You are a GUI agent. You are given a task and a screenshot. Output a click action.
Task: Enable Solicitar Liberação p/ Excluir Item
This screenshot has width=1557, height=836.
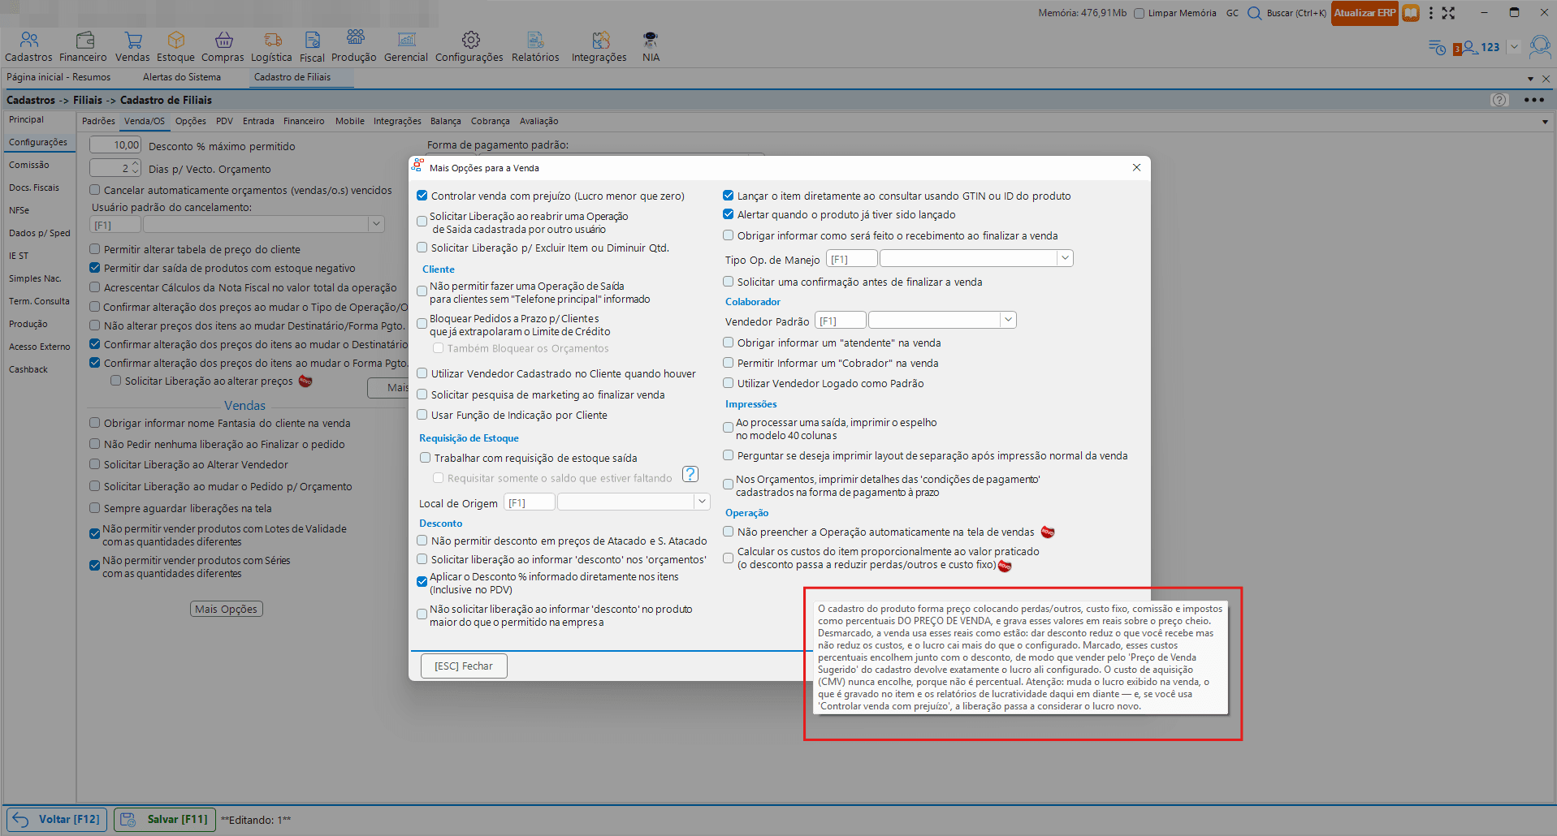pos(422,248)
